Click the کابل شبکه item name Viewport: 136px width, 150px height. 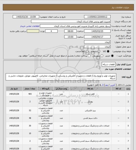coord(90,94)
